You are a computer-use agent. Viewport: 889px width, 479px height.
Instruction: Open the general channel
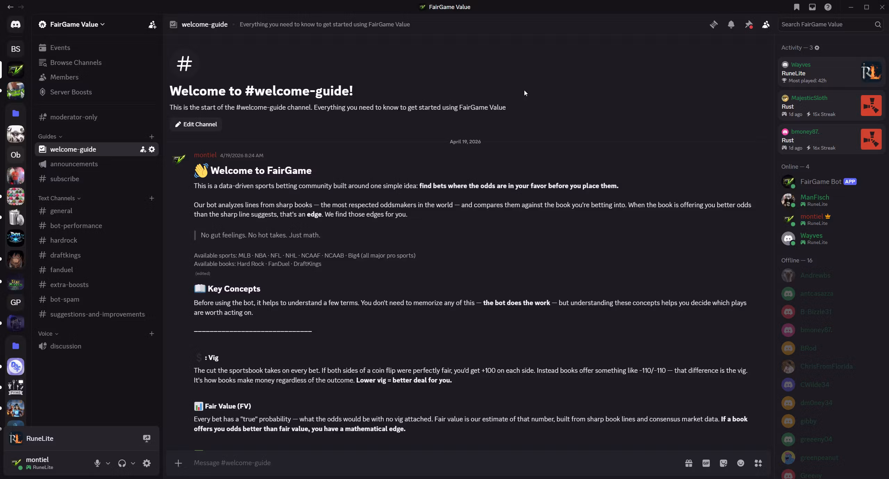coord(97,211)
